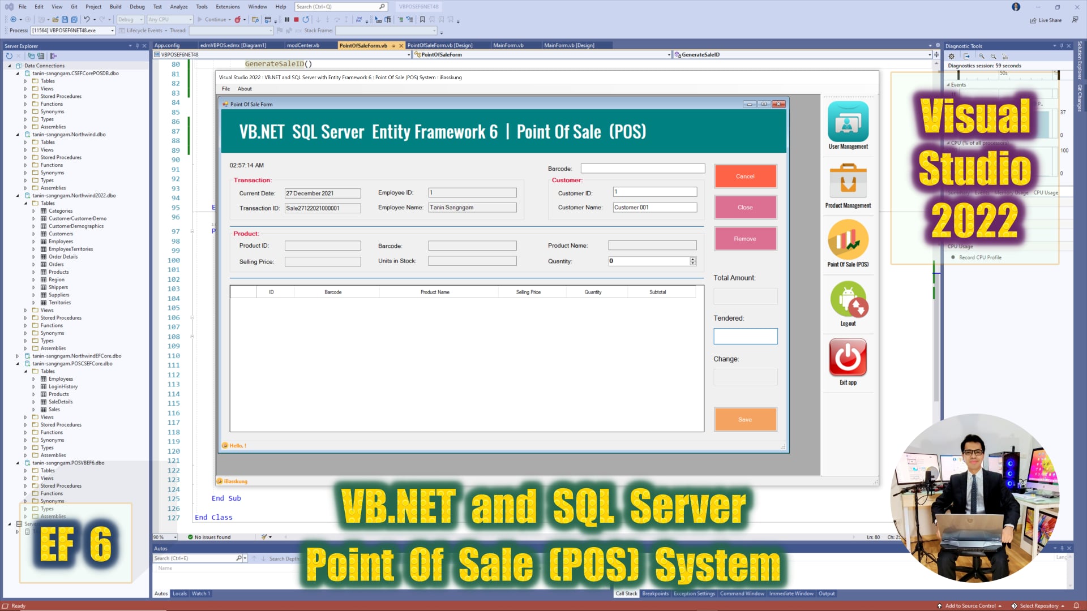Click the red Cancel button
Viewport: 1087px width, 611px height.
(745, 177)
